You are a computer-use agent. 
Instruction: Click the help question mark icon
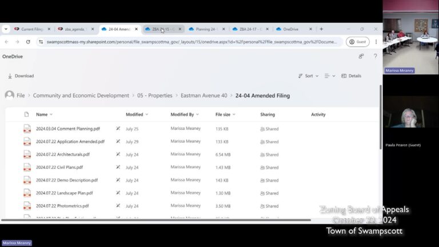pyautogui.click(x=375, y=56)
